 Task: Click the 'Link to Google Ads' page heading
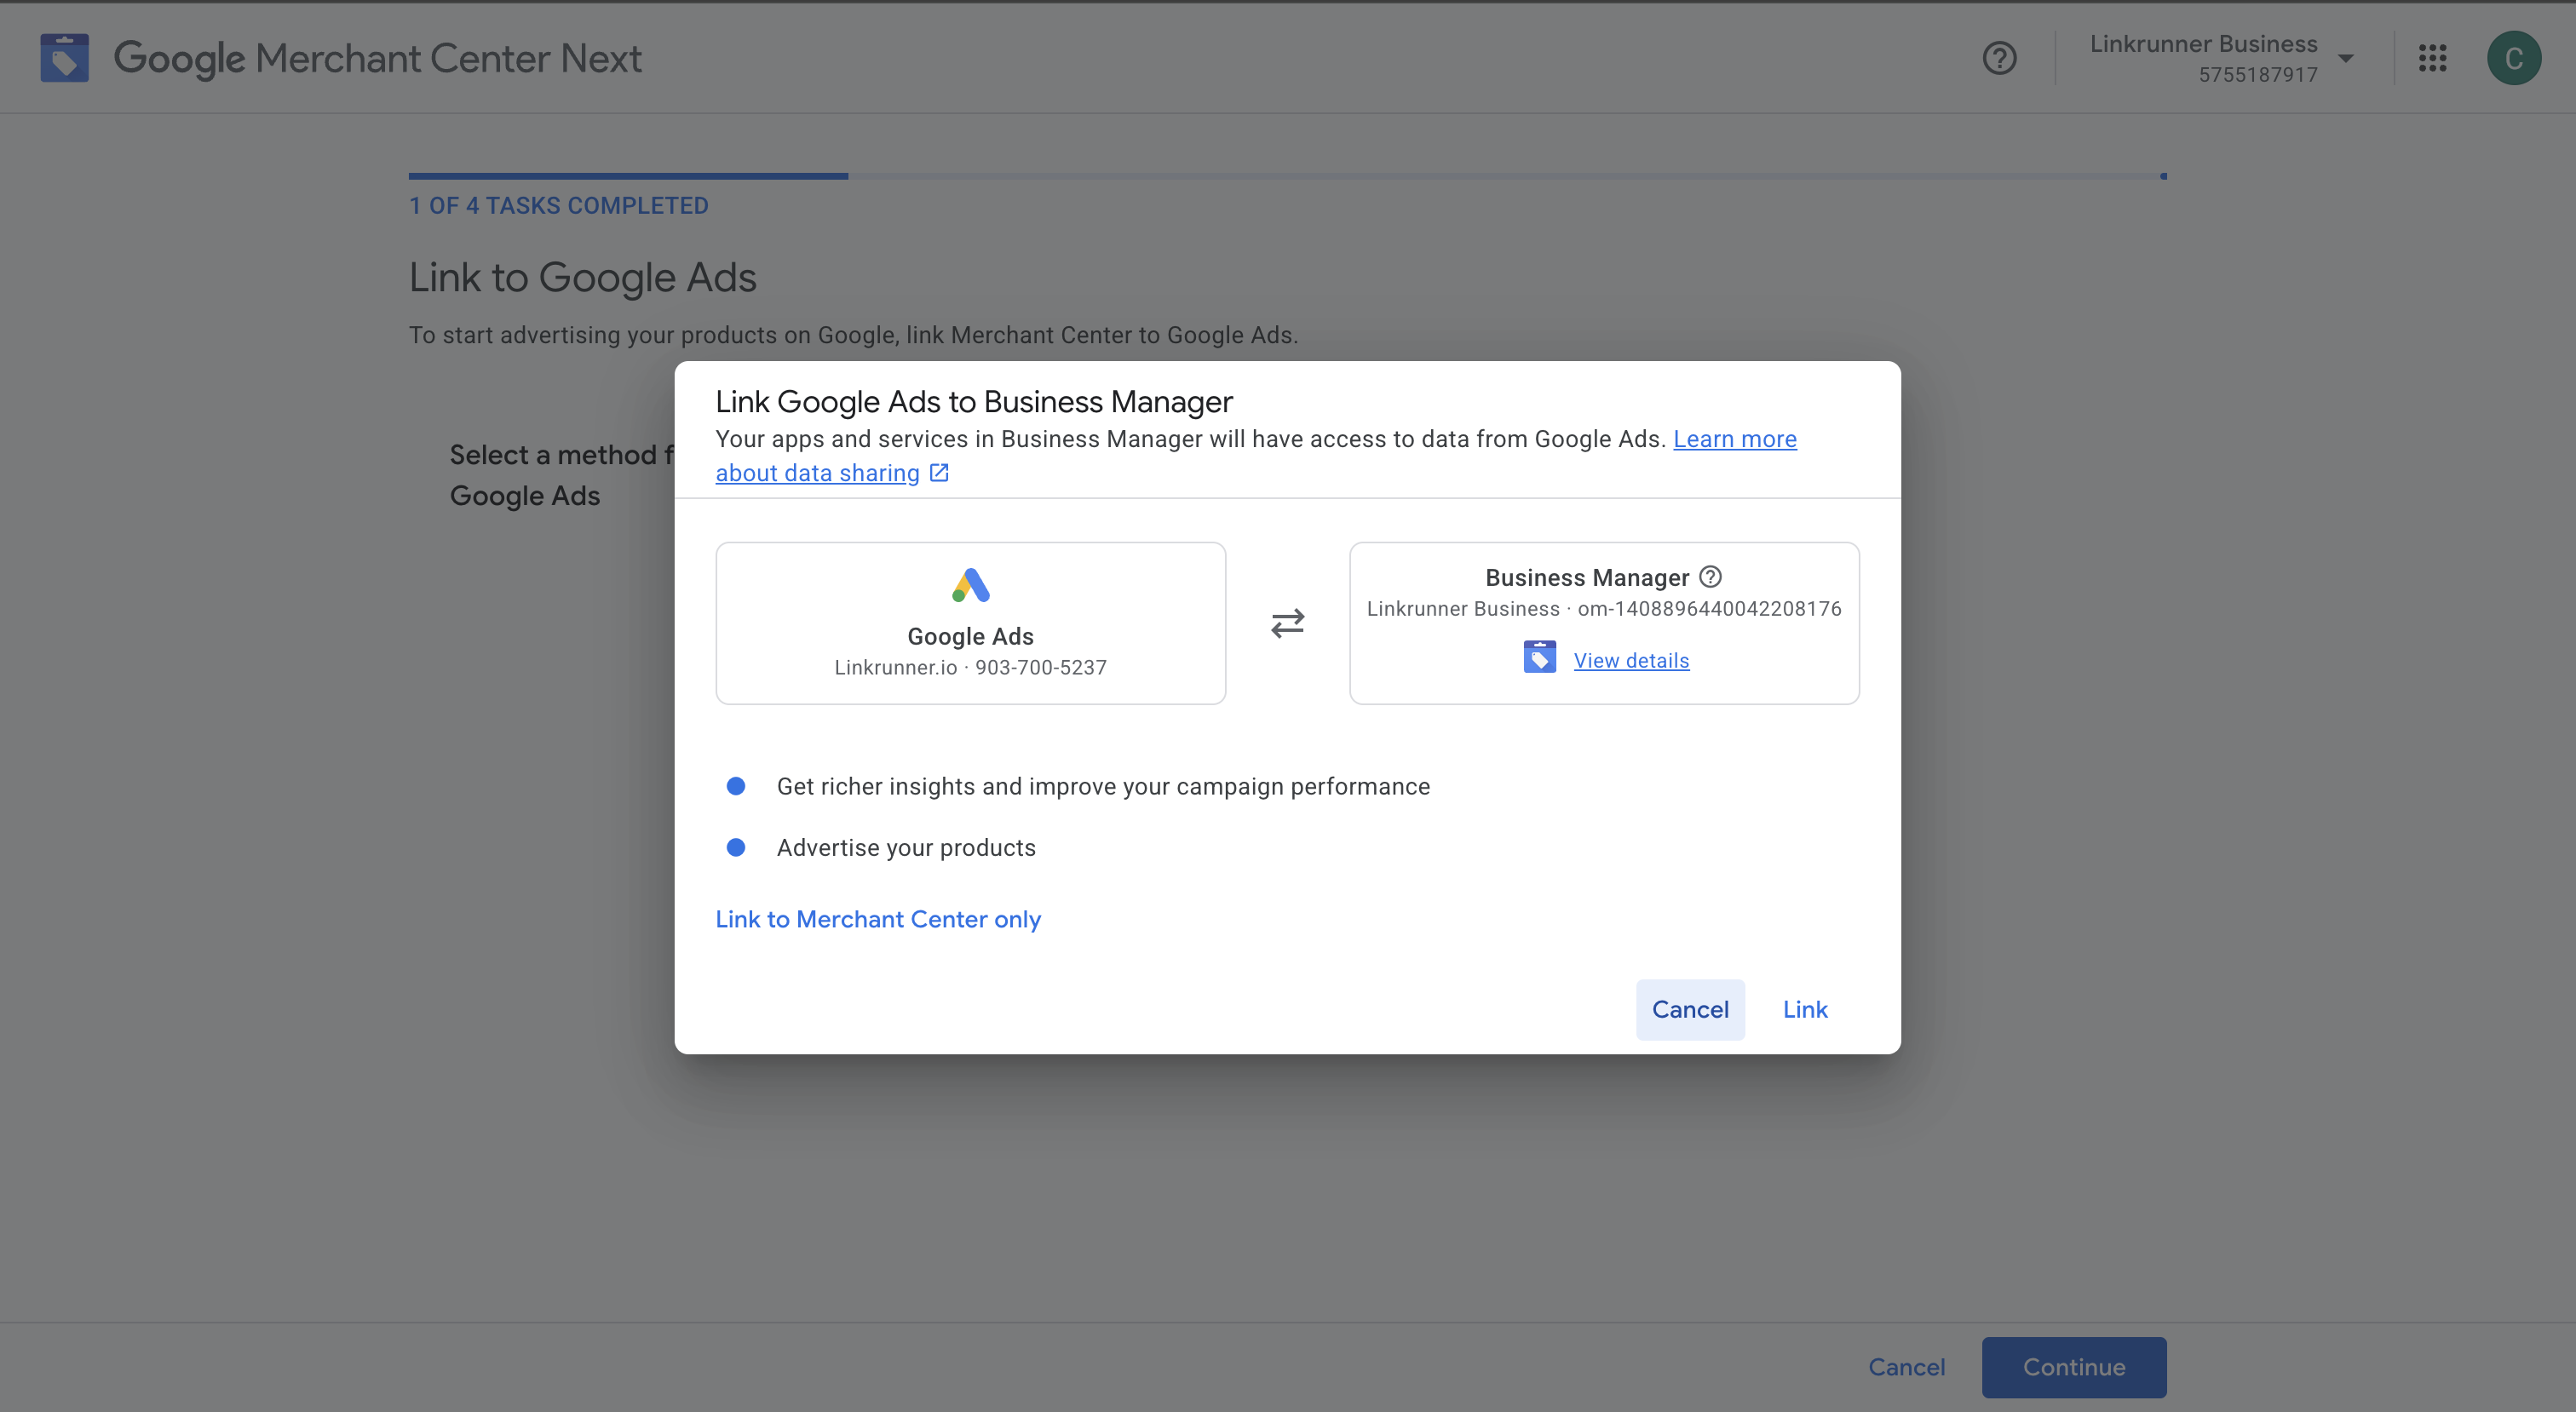583,277
